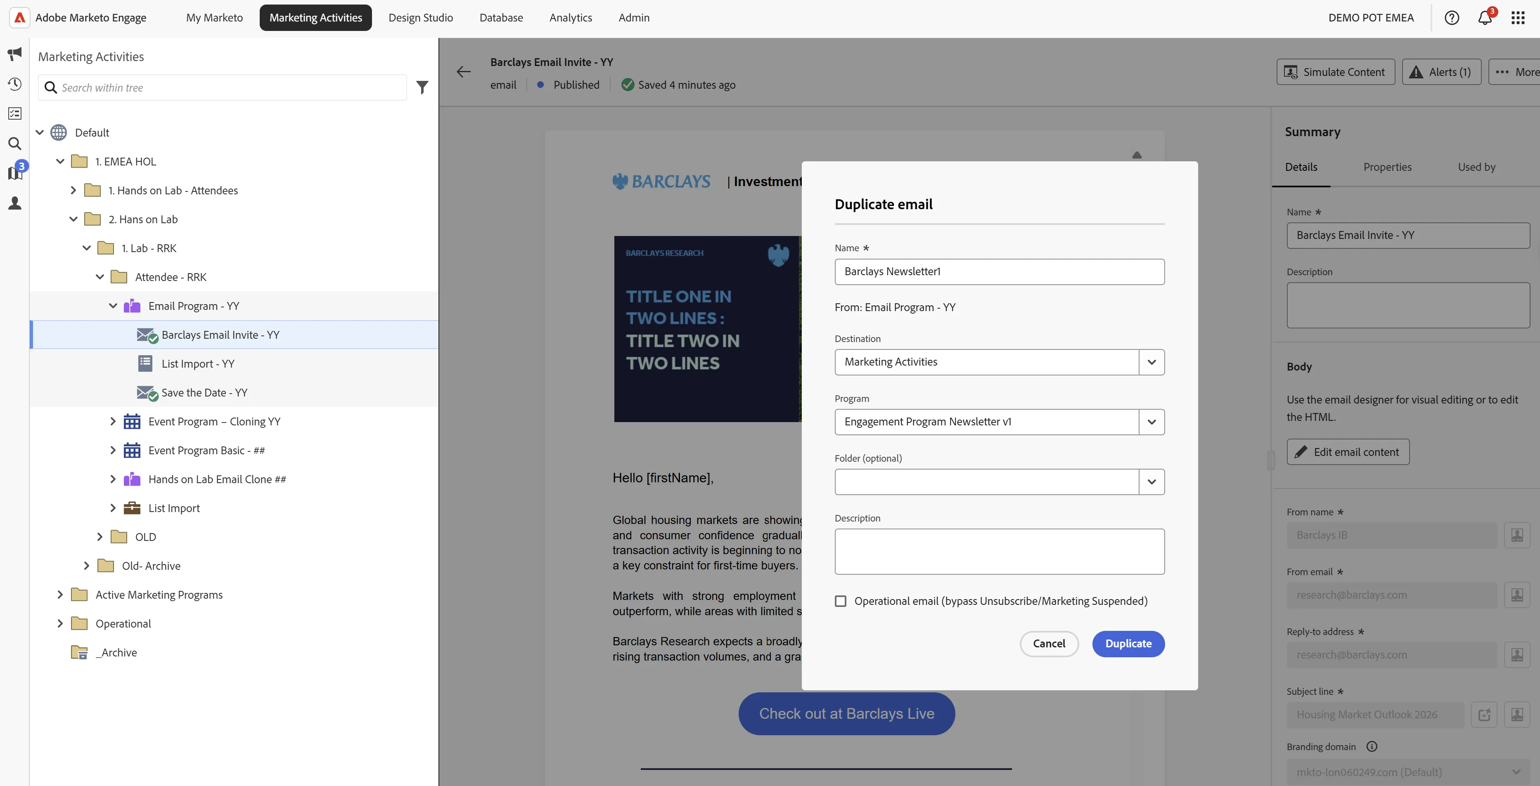
Task: Click Check out at Barclays Live button
Action: (x=846, y=714)
